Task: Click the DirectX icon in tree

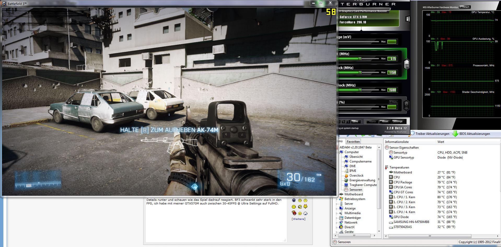Action: click(x=341, y=227)
